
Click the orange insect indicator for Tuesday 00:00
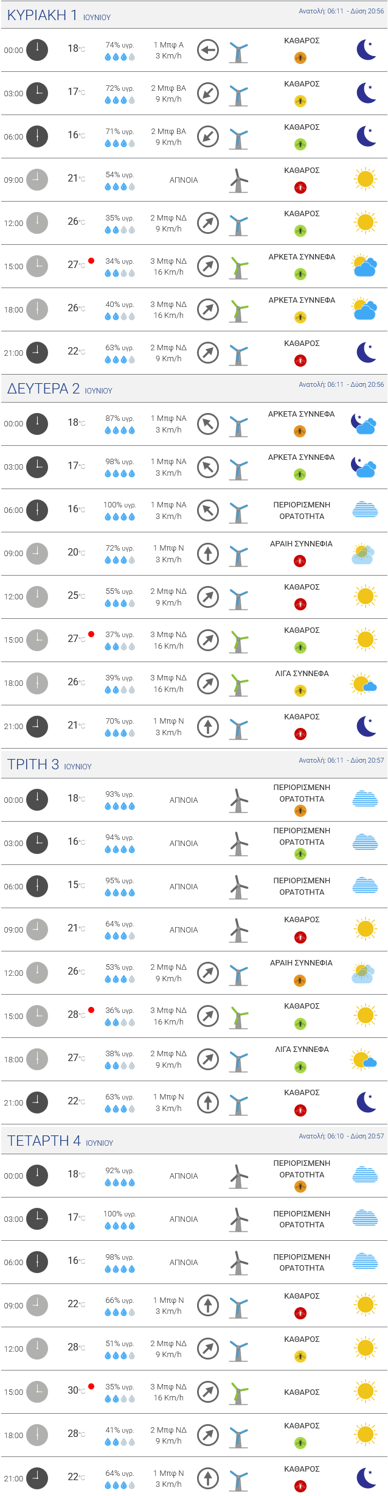(300, 811)
